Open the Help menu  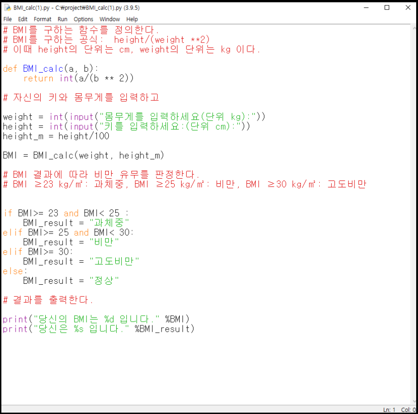132,19
